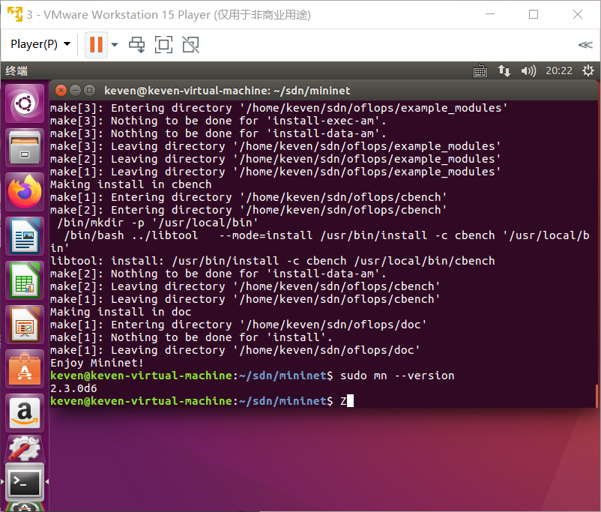This screenshot has width=601, height=512.
Task: Enter full screen mode
Action: click(x=163, y=44)
